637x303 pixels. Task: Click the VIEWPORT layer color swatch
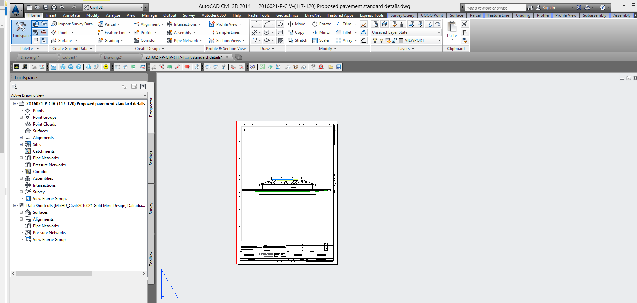(401, 41)
